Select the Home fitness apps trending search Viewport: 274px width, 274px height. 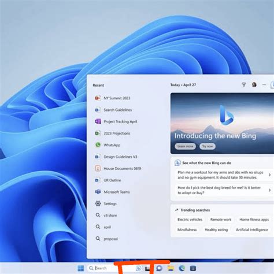(x=254, y=220)
